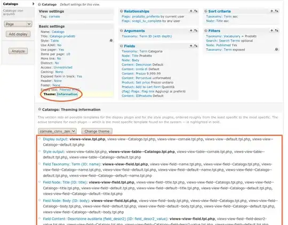This screenshot has height=225, width=288.
Task: Edit the Name: Catalogo setting
Action: click(58, 32)
